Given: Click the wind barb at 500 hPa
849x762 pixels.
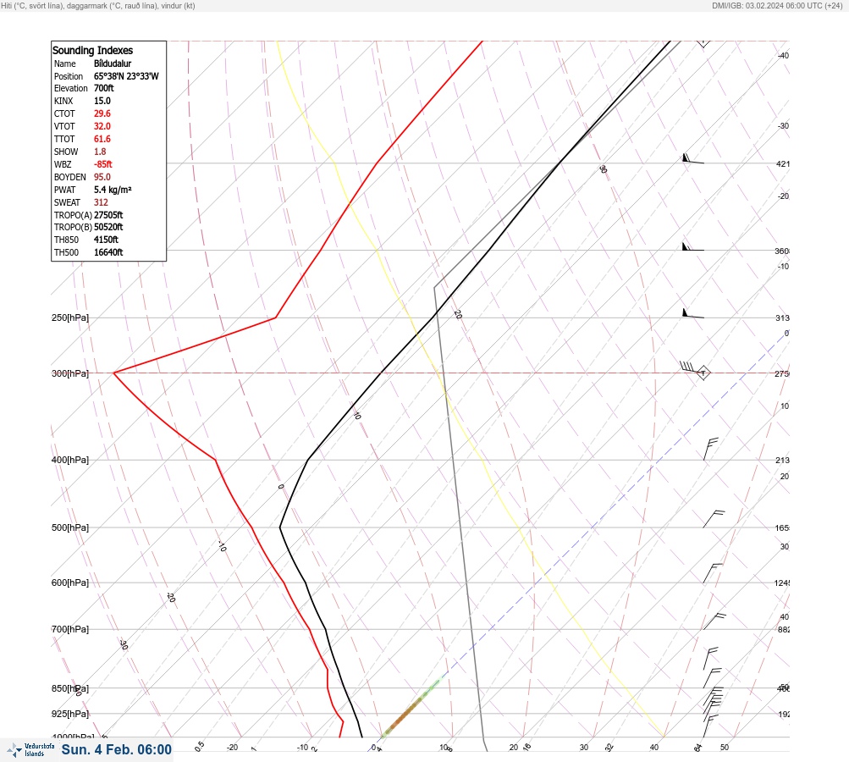Looking at the screenshot, I should 714,519.
